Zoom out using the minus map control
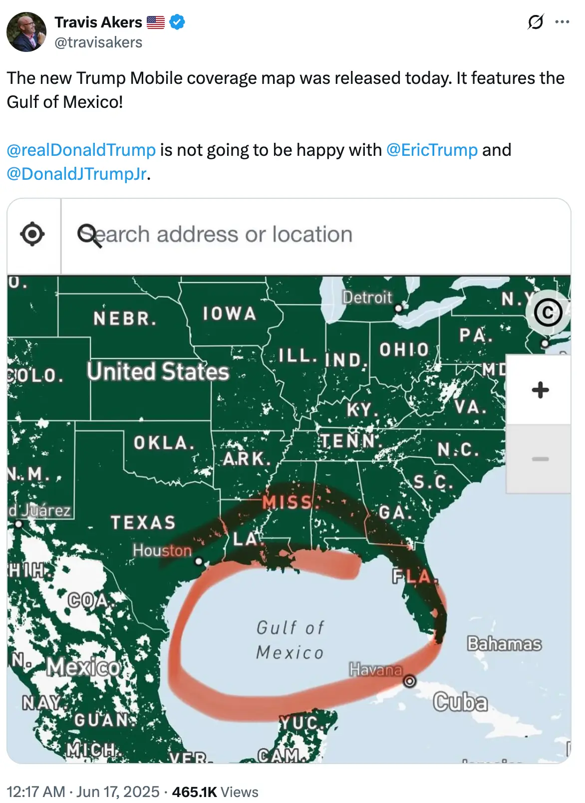Viewport: 585px width, 803px height. [x=539, y=457]
